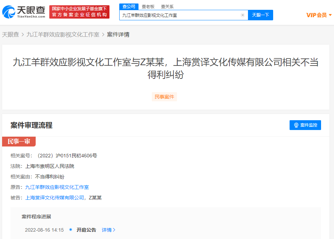
Task: Click the Z某某 defendant text
Action: pyautogui.click(x=95, y=198)
